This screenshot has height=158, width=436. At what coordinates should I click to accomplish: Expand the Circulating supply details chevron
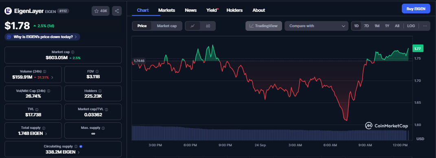click(x=79, y=152)
